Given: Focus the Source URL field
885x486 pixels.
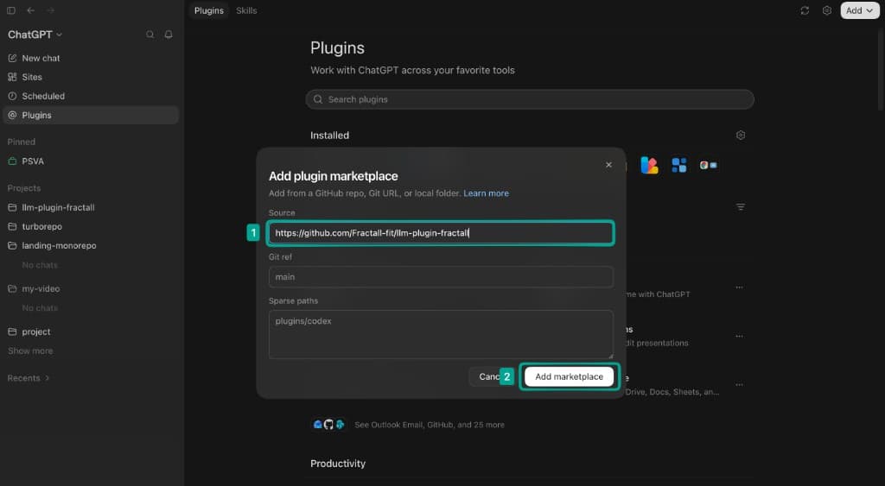Looking at the screenshot, I should 441,233.
